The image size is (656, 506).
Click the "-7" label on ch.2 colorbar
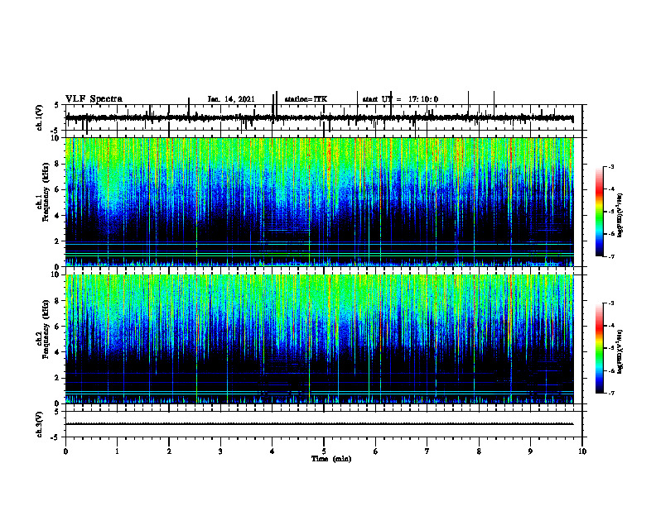pos(611,393)
